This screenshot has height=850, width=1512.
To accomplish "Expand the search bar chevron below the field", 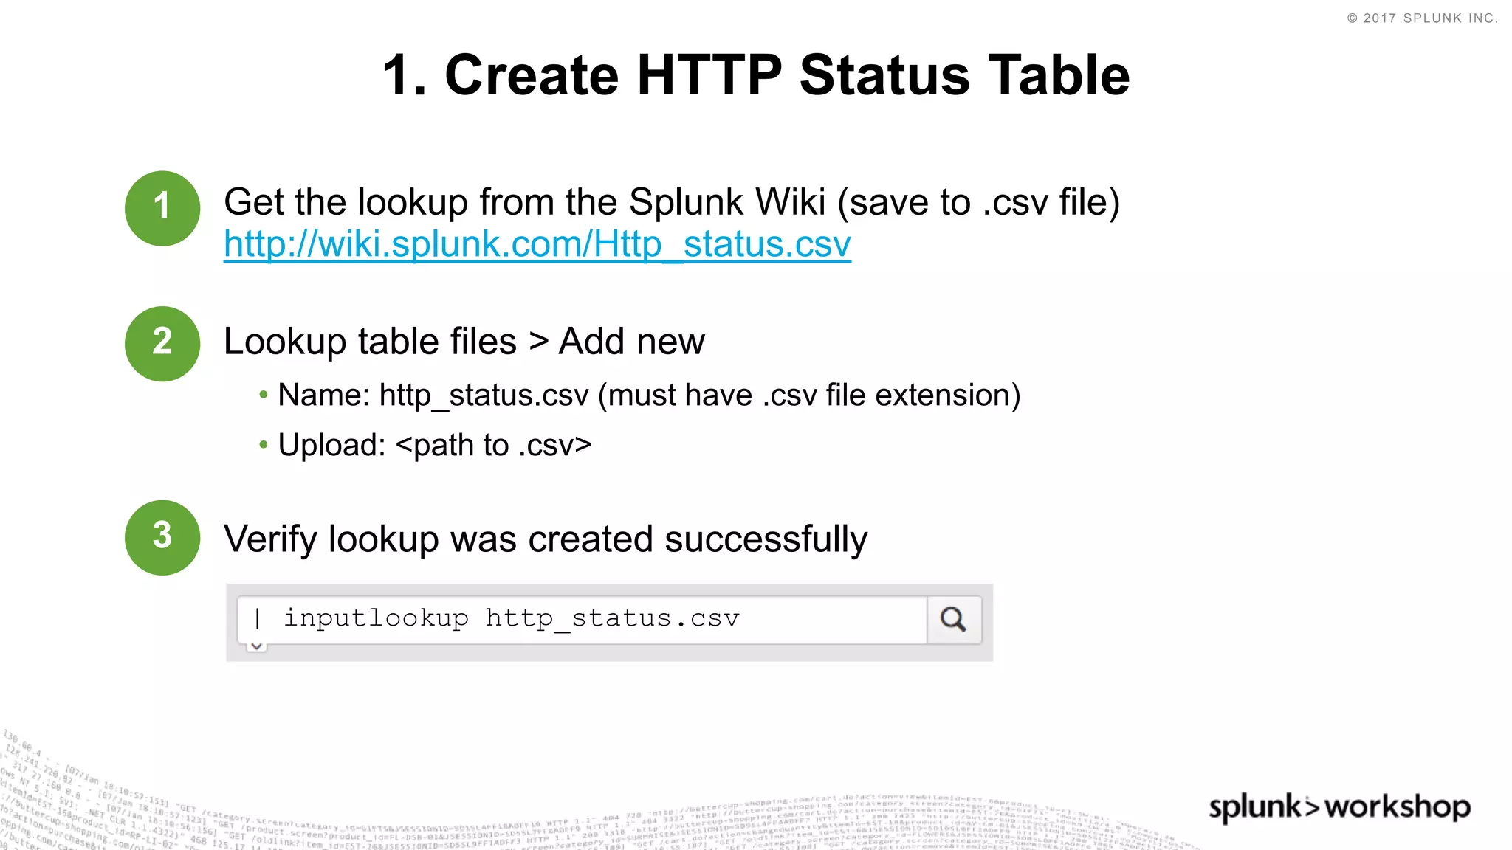I will (256, 646).
